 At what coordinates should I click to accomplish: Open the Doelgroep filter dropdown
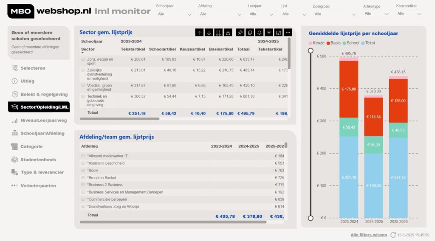point(336,14)
